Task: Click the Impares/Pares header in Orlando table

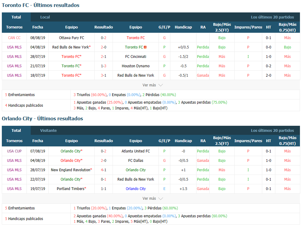Action: pyautogui.click(x=248, y=141)
